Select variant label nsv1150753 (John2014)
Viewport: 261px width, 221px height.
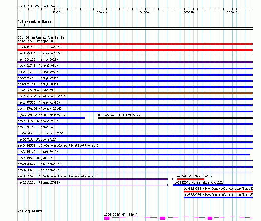[x=36, y=127]
